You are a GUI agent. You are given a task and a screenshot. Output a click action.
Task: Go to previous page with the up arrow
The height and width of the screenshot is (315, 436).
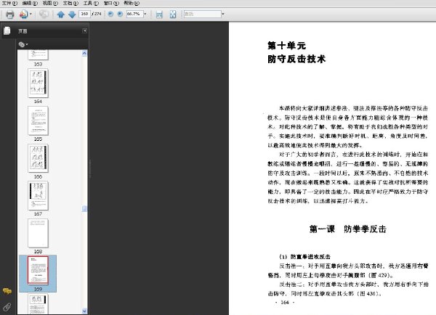coord(60,15)
